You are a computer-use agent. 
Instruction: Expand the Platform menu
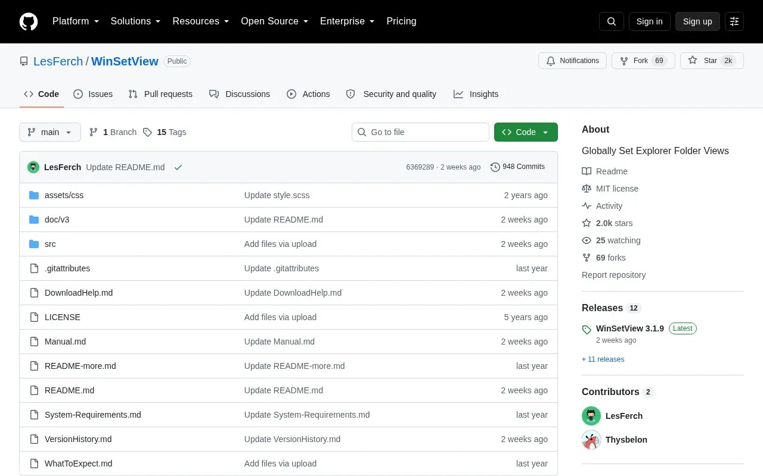(76, 21)
